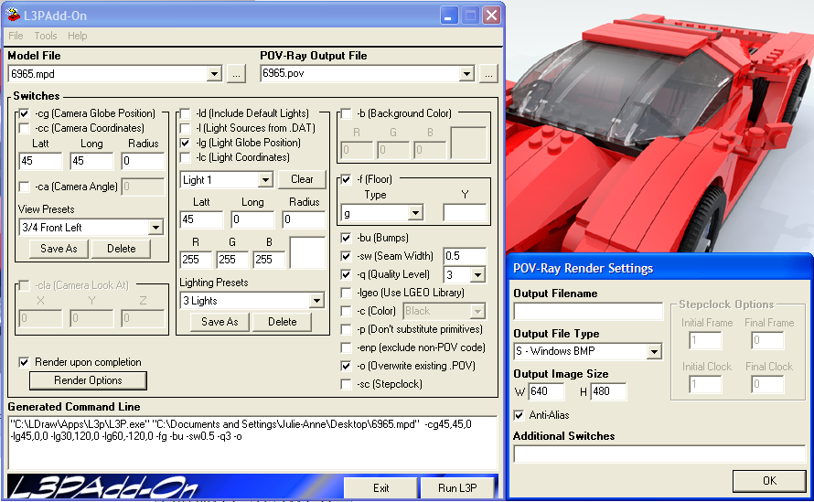Expand the Model File dropdown
Viewport: 814px width, 502px height.
tap(214, 74)
